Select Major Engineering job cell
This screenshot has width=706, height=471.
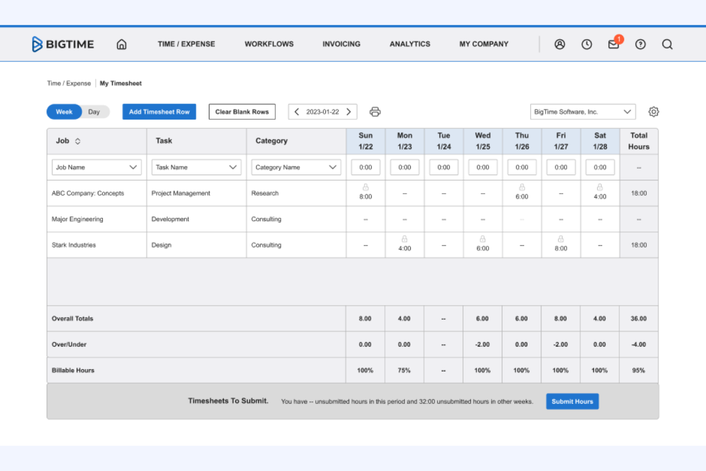pos(97,219)
